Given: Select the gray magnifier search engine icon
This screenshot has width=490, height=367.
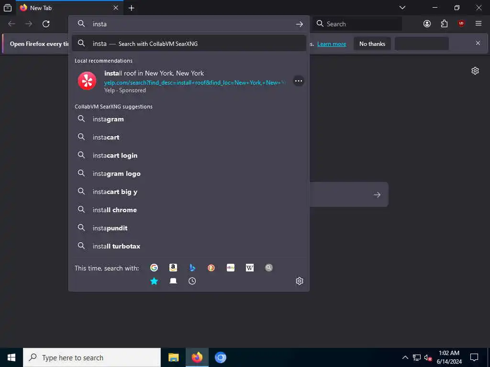Looking at the screenshot, I should 269,268.
